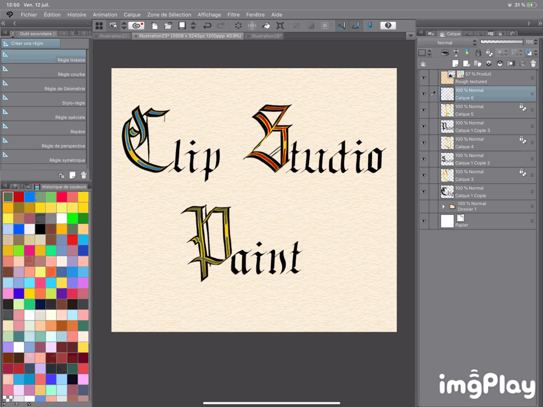Select the Règle de perspective sub tool

(x=44, y=142)
